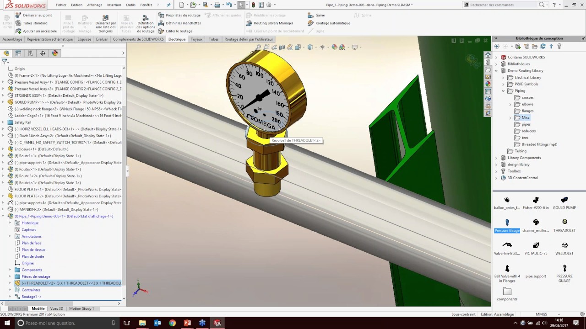Open the ConfigurationManager tab
586x329 pixels.
pos(31,53)
